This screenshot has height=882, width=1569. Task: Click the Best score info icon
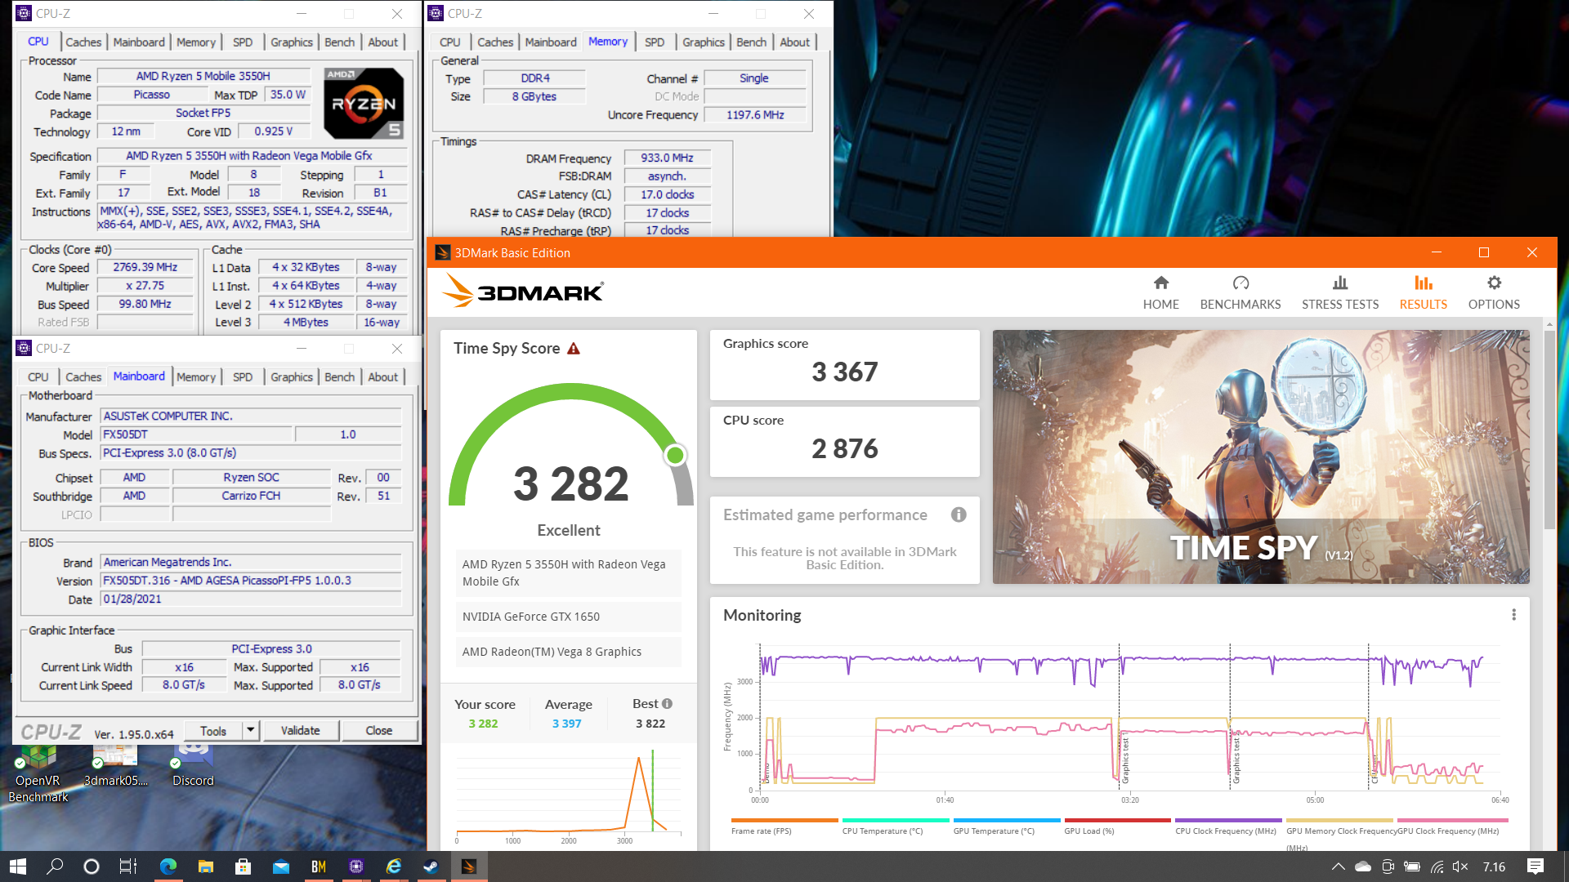tap(667, 703)
